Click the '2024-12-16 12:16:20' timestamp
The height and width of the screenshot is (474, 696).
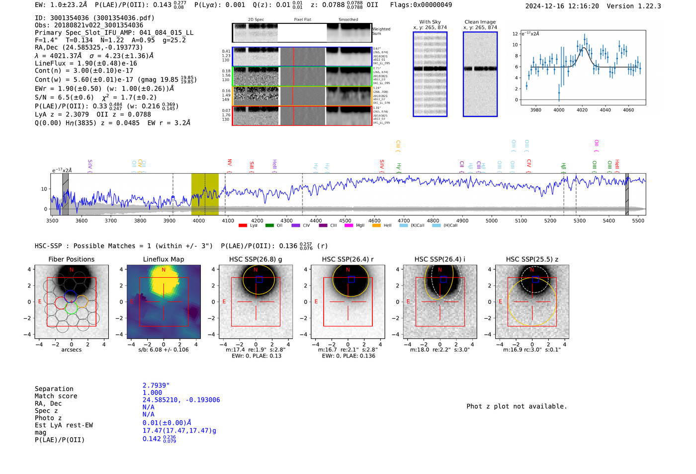(562, 6)
